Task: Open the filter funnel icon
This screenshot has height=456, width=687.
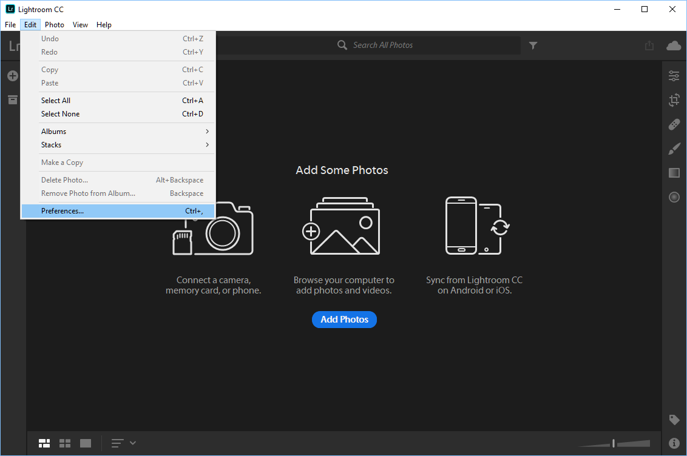Action: click(533, 45)
